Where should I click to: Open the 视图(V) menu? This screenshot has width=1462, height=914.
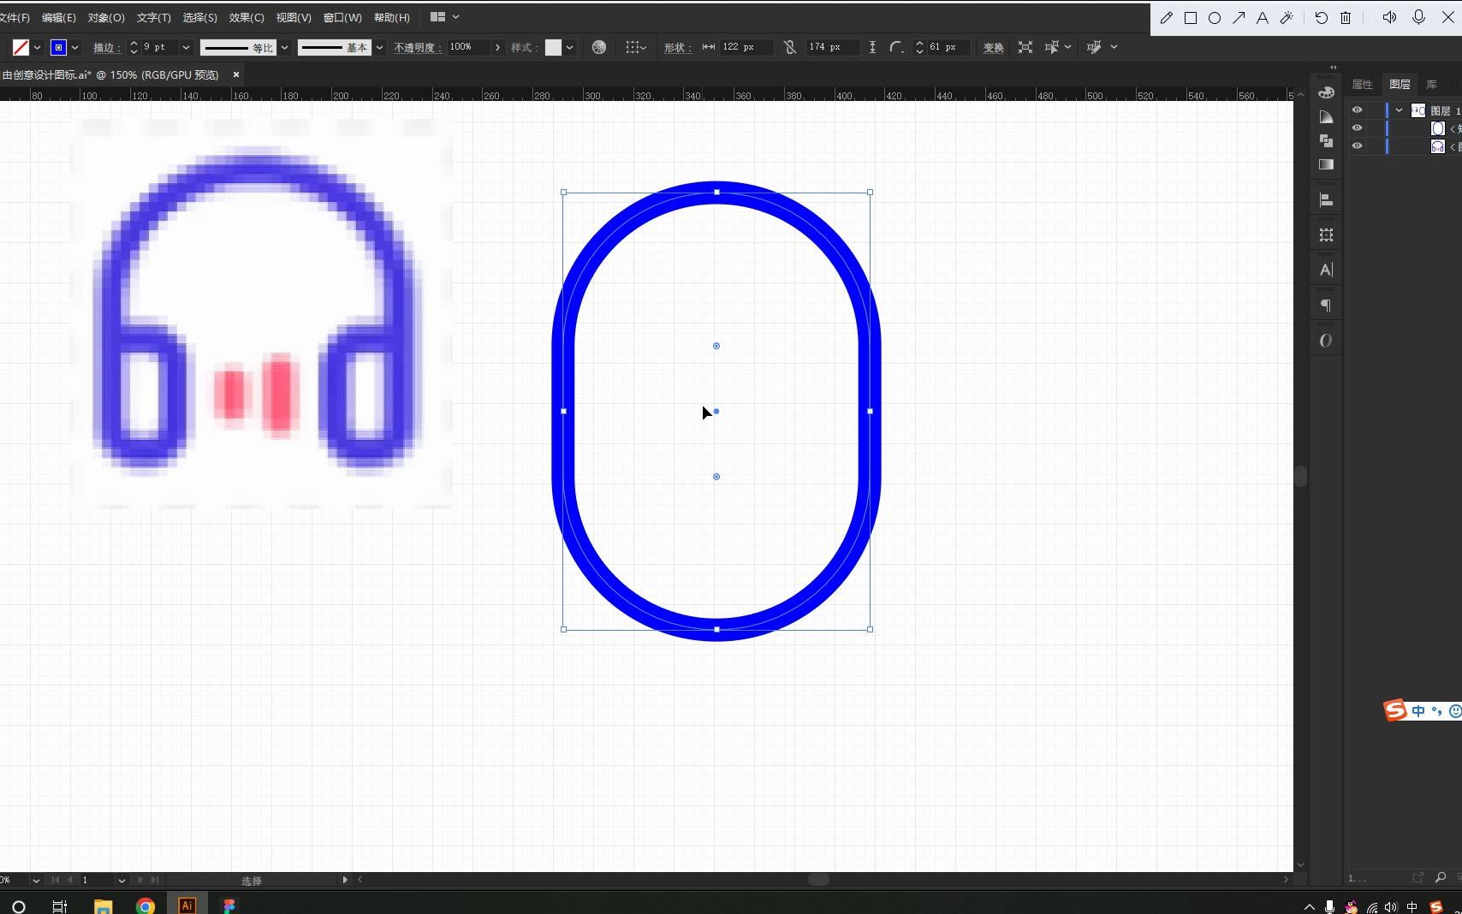[x=293, y=17]
